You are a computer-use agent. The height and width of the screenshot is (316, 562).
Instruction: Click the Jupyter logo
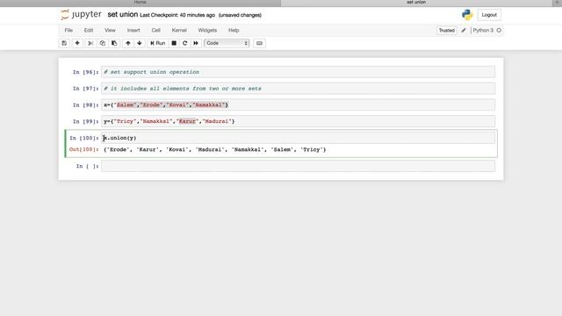(x=82, y=15)
